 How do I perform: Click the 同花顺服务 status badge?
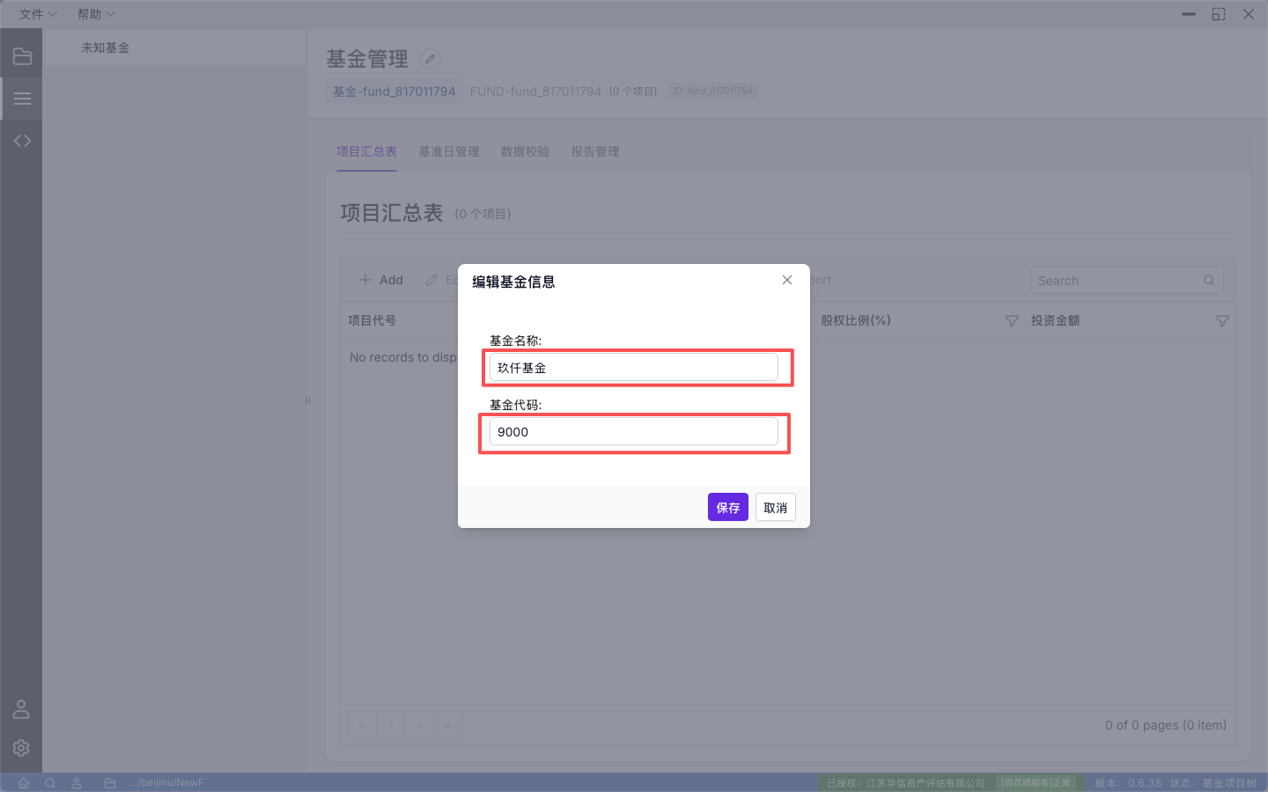(x=1036, y=783)
